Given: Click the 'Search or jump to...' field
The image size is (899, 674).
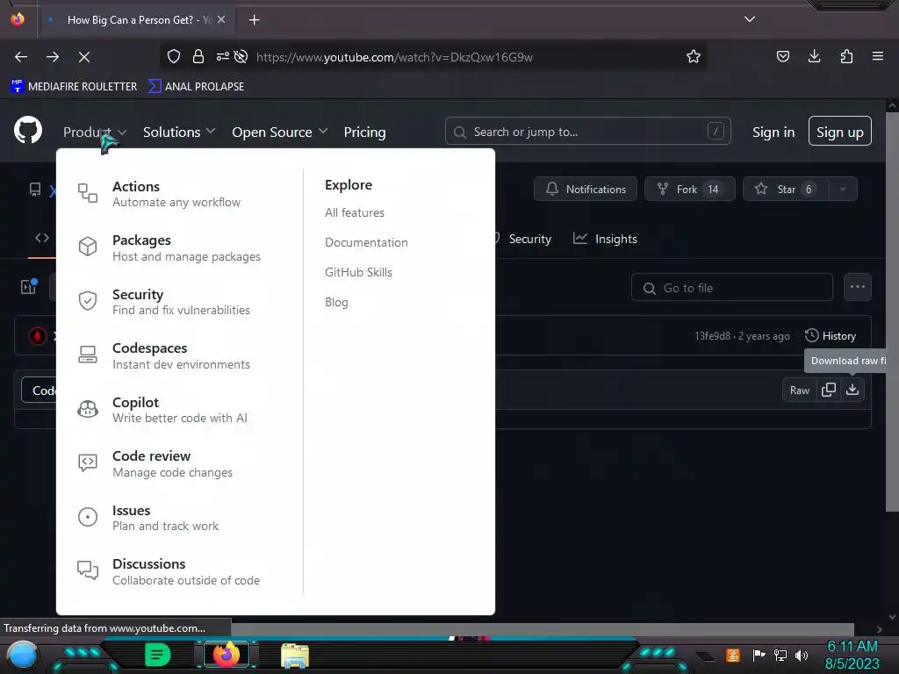Looking at the screenshot, I should click(587, 132).
